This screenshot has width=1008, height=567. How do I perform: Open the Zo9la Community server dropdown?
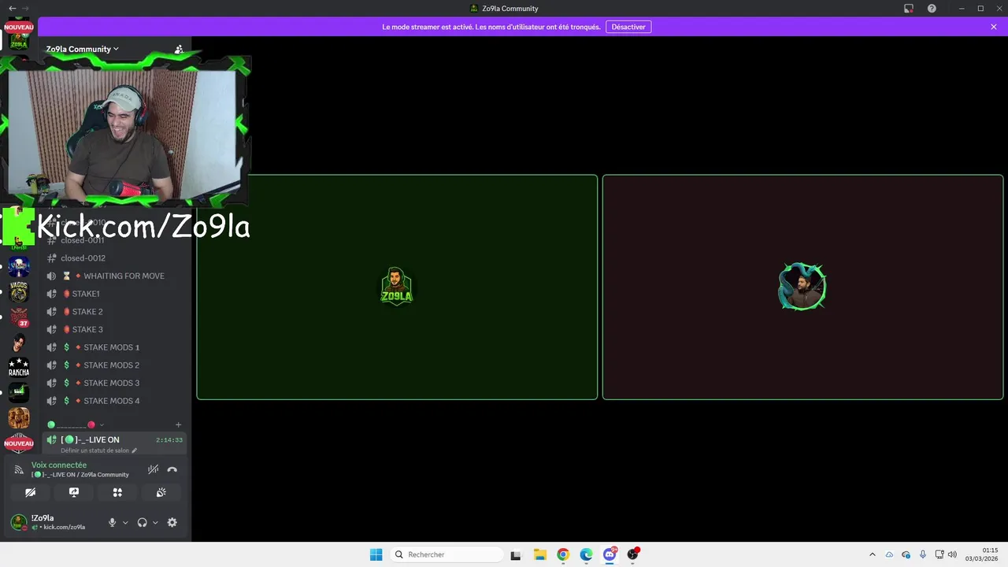pyautogui.click(x=83, y=49)
